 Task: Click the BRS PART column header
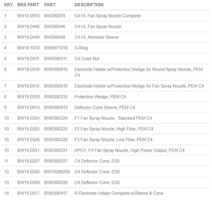28,5
